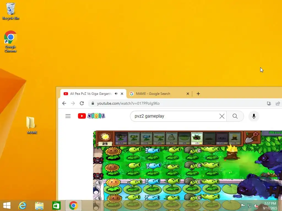Mute the YouTube tab's audio indicator
Viewport: 282px width, 211px height.
click(116, 94)
